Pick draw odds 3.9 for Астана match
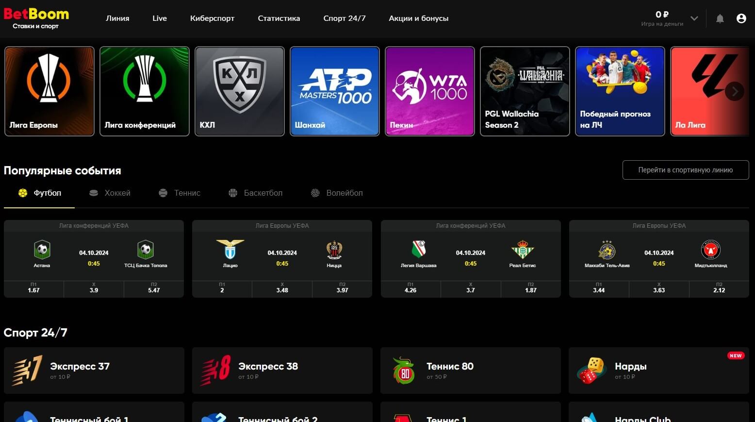Screen dimensions: 755x422 pos(94,288)
